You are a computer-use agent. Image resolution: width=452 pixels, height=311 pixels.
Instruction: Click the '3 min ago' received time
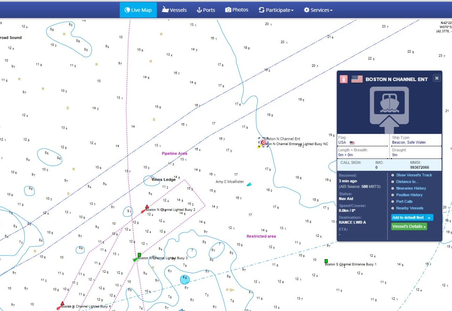(x=348, y=181)
